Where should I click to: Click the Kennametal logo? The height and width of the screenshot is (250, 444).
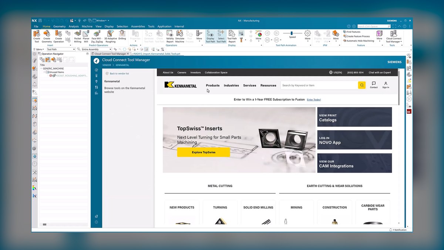(181, 85)
